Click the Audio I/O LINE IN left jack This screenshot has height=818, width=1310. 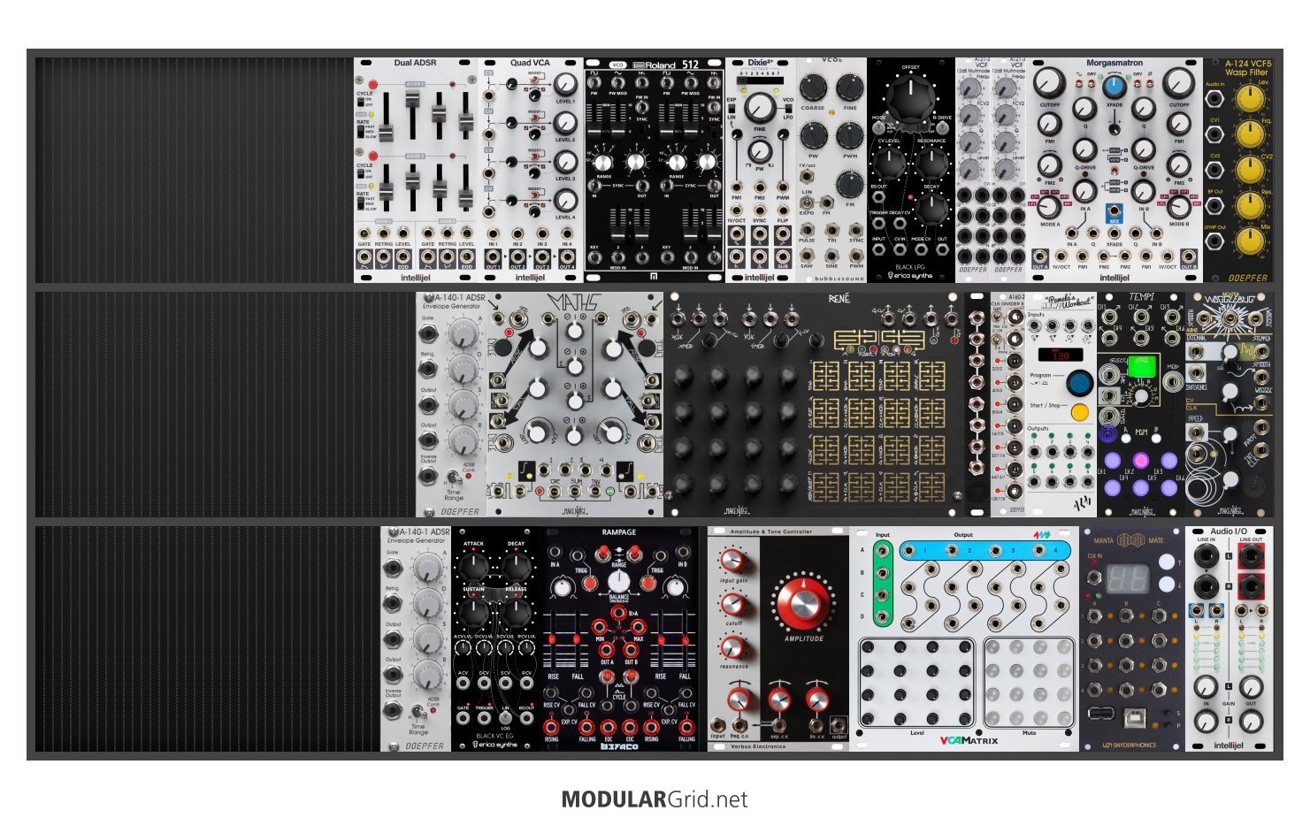click(x=1205, y=556)
